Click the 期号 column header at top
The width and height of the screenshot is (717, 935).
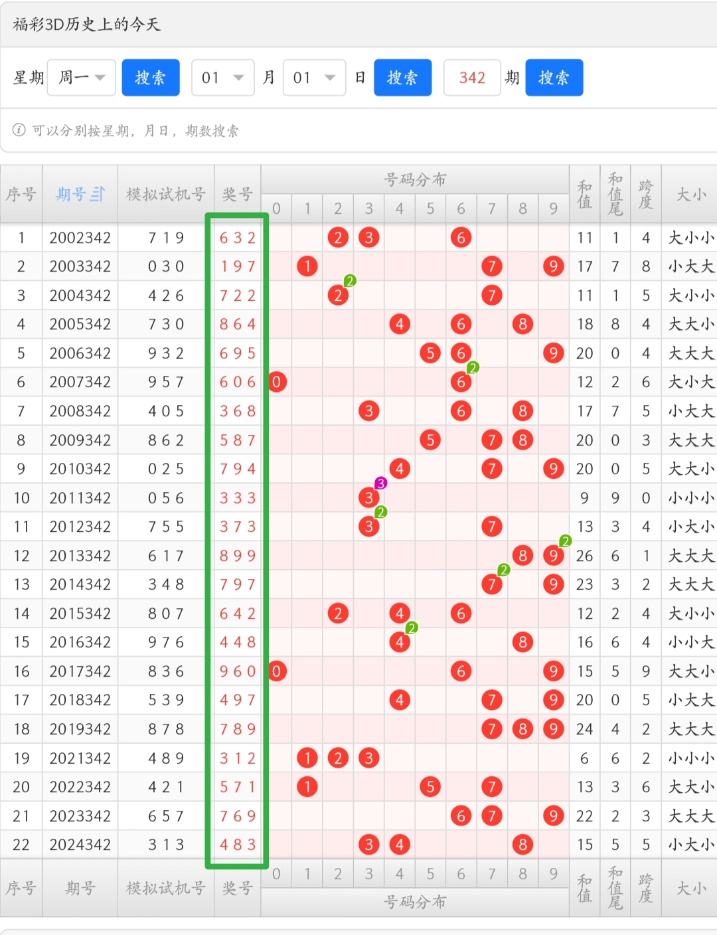coord(71,194)
